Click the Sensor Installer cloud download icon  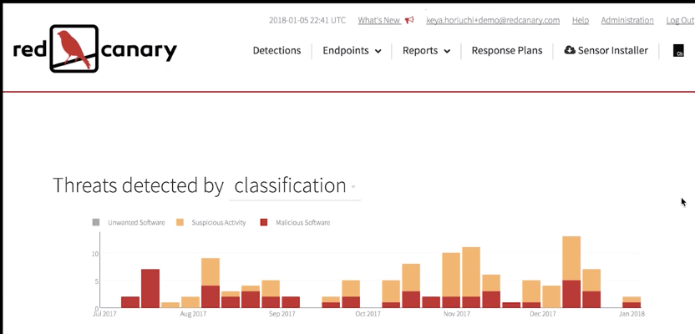tap(570, 50)
